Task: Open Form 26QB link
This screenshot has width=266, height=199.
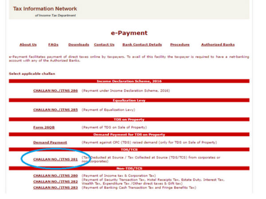Action: pyautogui.click(x=44, y=127)
